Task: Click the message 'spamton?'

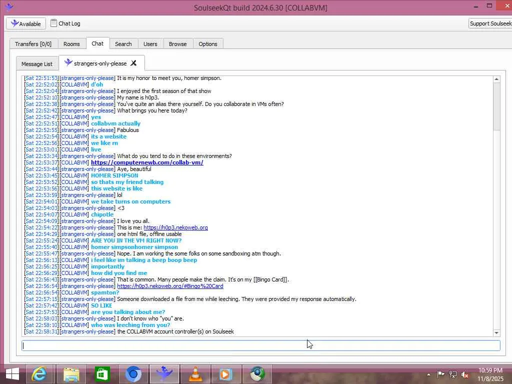Action: click(105, 292)
